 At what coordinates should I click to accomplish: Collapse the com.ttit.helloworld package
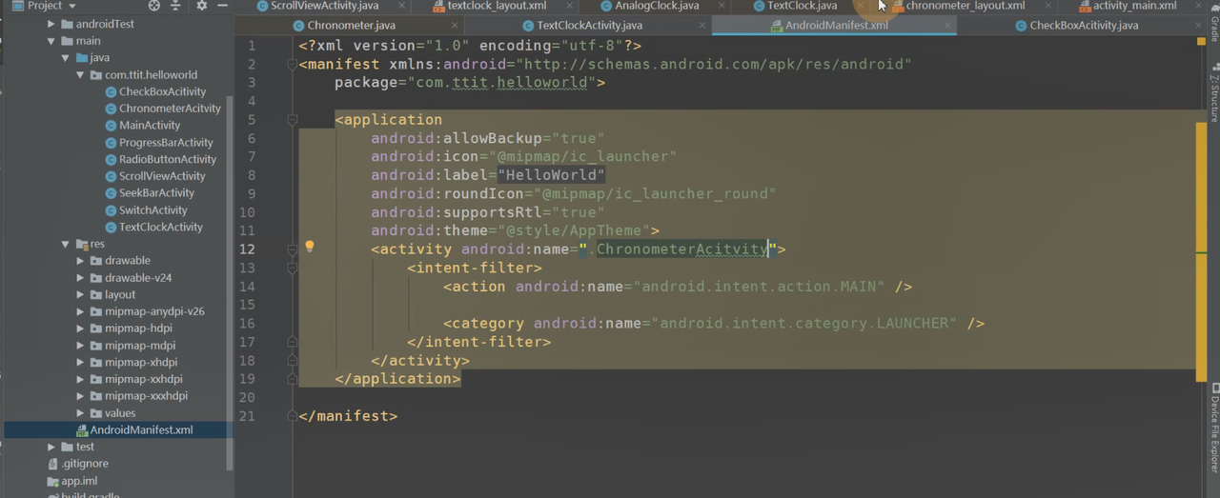point(81,75)
